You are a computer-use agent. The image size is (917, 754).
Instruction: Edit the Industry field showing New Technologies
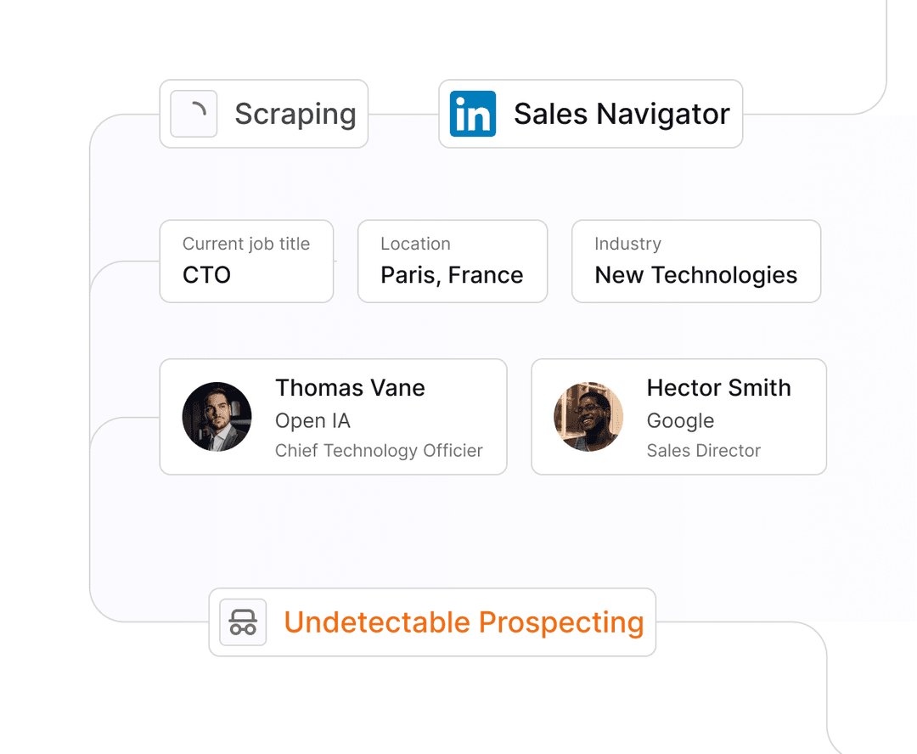coord(696,261)
